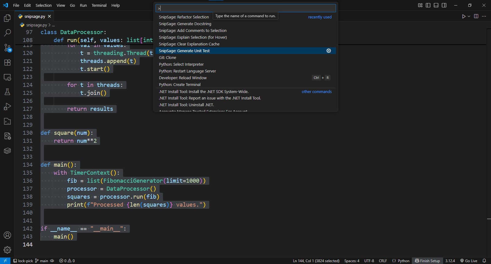Select Developer: Reload Window command
The height and width of the screenshot is (264, 491).
tap(246, 78)
